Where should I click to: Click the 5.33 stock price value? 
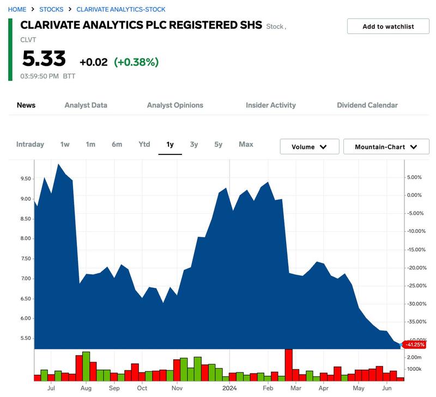44,59
